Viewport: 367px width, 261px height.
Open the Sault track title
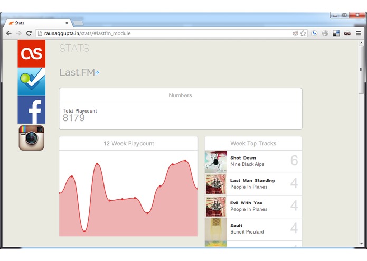(236, 226)
